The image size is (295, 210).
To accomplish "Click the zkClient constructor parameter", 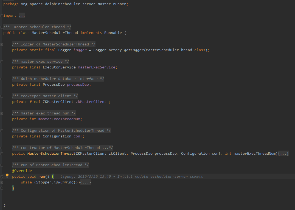I will [117, 154].
